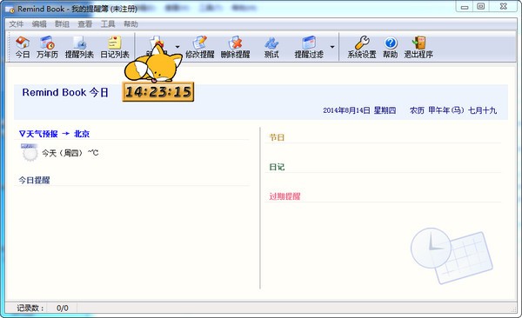Maximize the Remind Book window
Viewport: 522px width, 318px height.
(x=481, y=7)
